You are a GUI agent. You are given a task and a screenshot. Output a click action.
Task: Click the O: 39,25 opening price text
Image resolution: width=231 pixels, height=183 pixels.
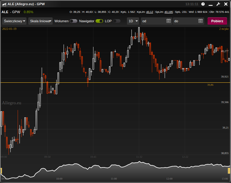[x=75, y=12]
